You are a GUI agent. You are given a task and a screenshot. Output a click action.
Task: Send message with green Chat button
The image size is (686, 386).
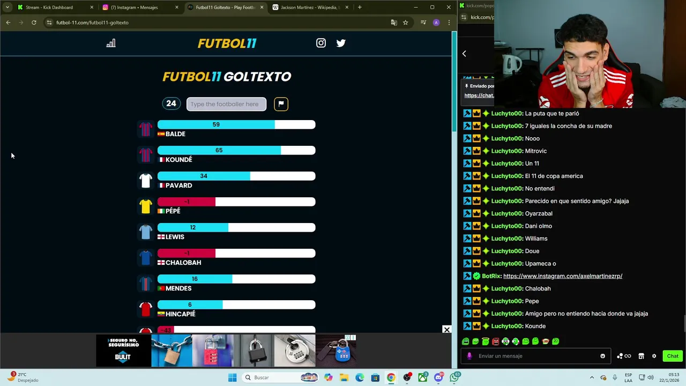(x=673, y=356)
